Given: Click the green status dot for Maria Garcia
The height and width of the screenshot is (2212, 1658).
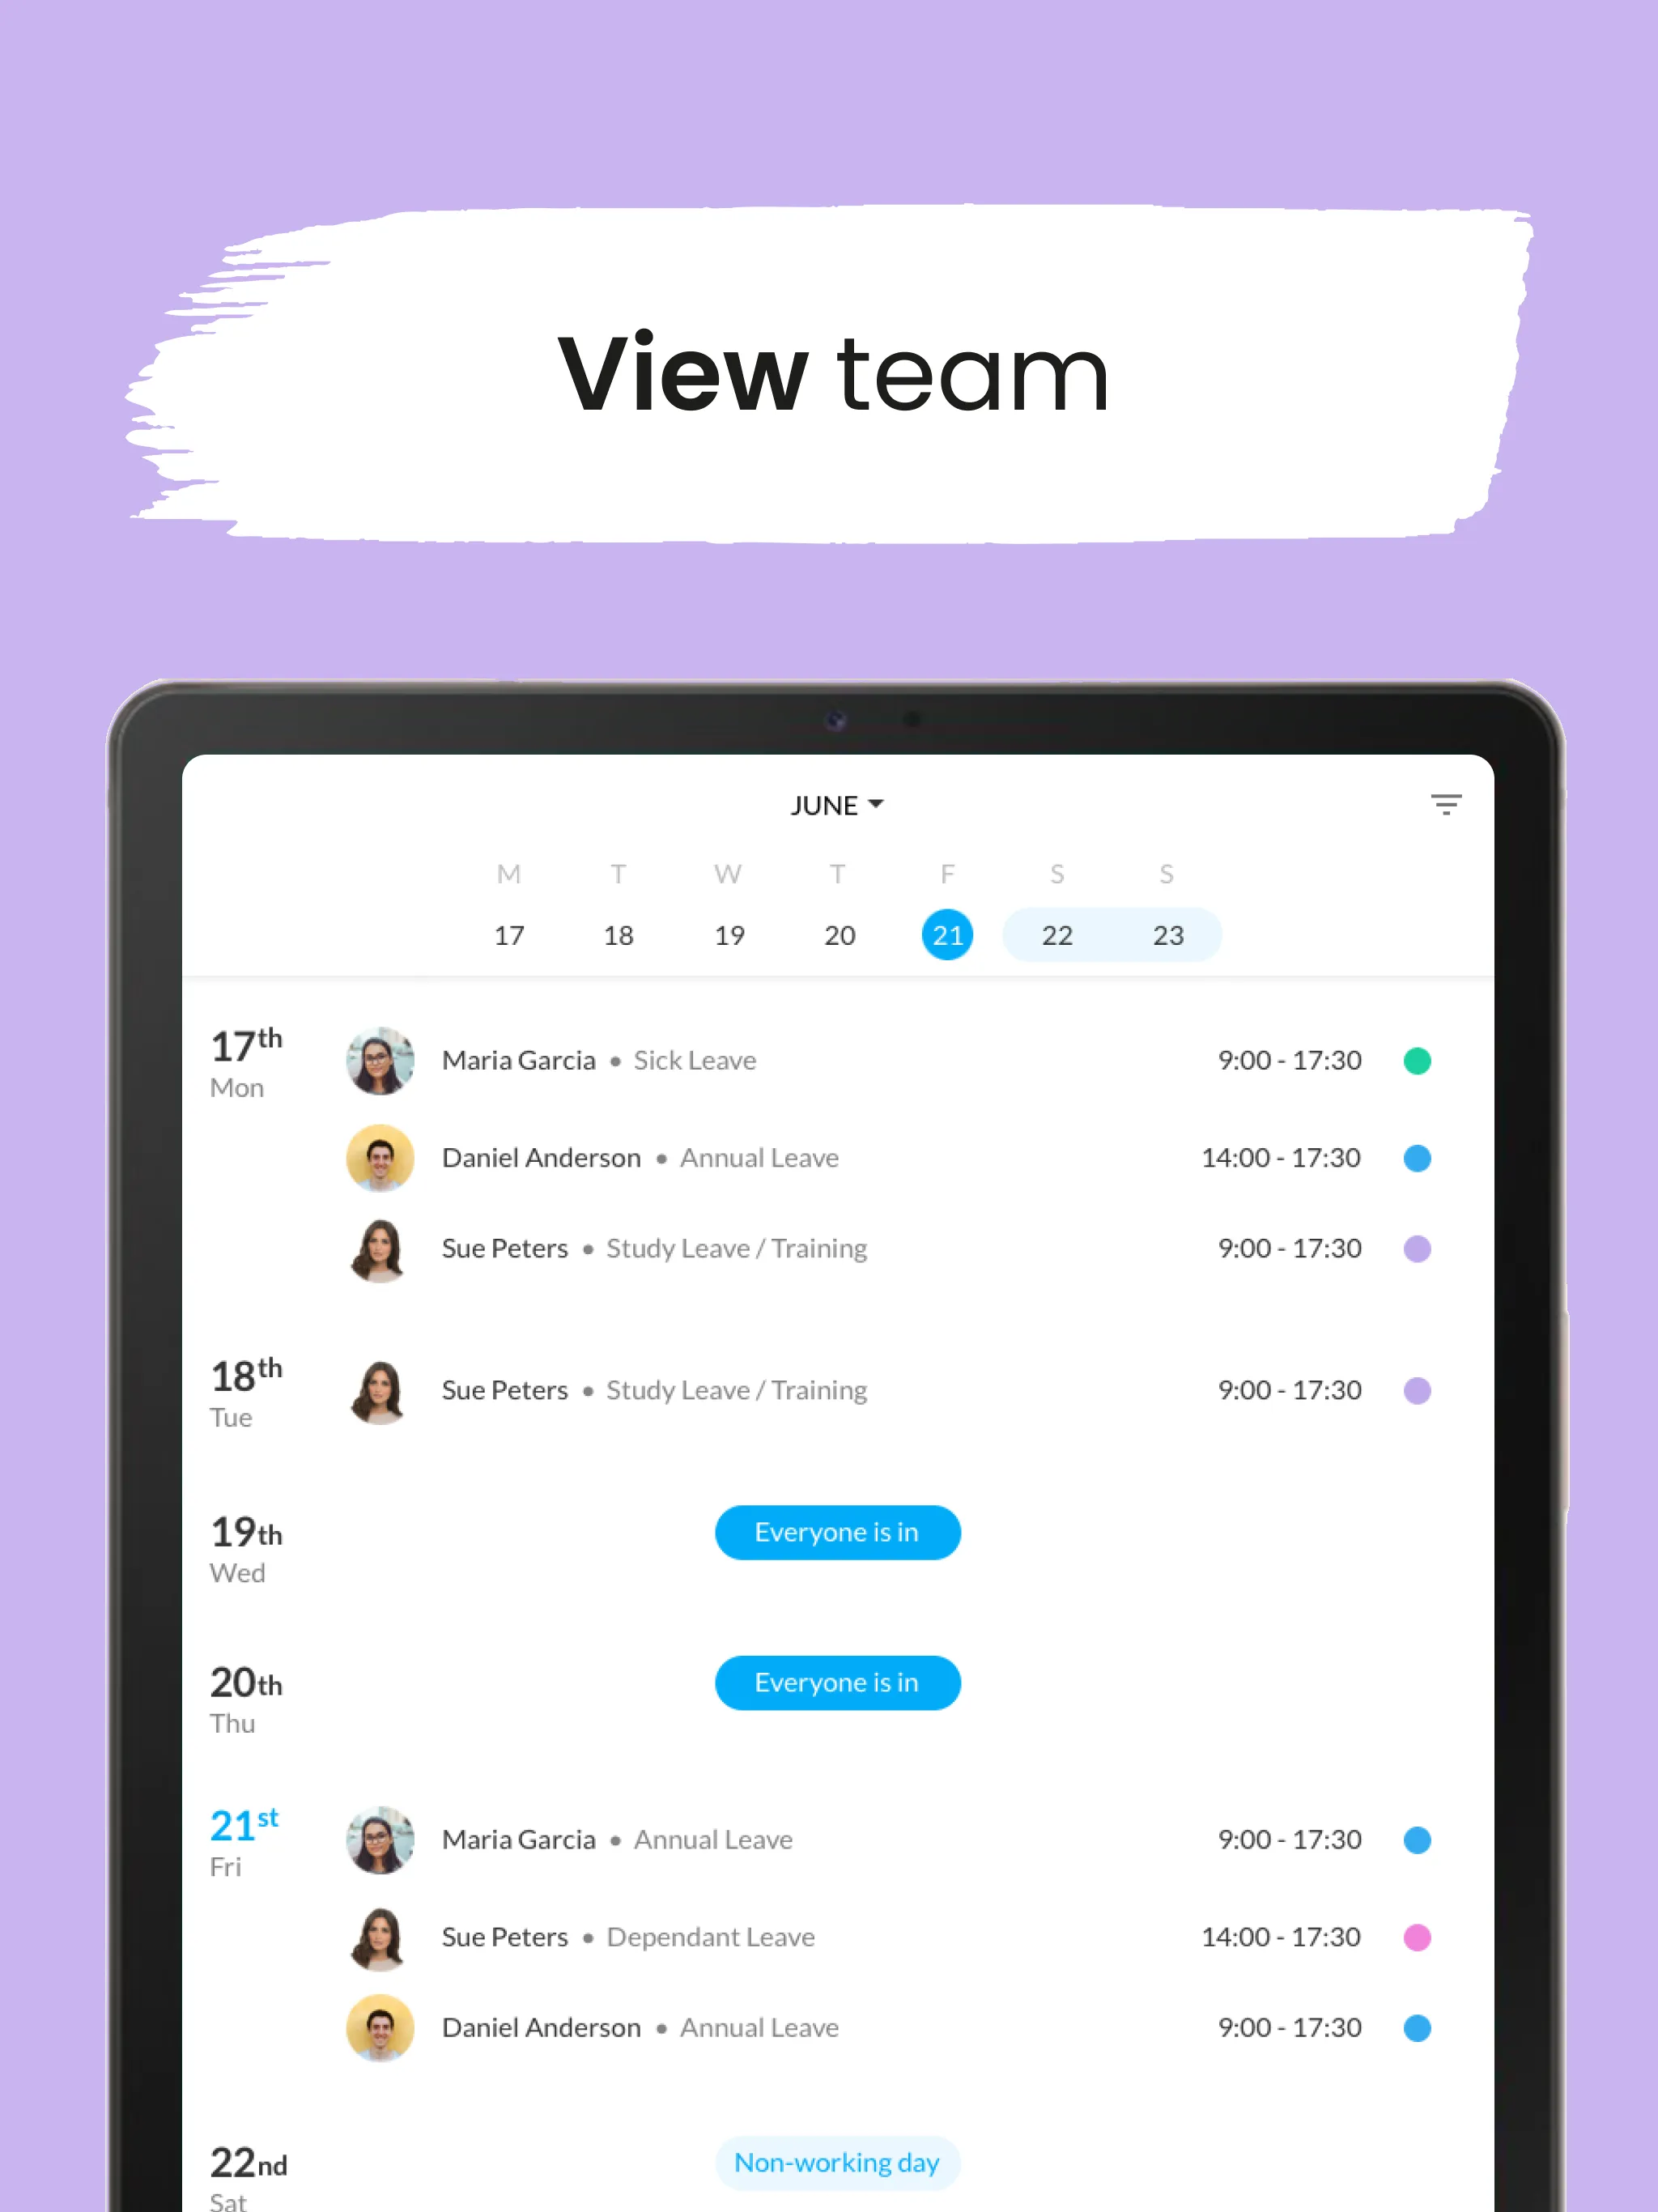Looking at the screenshot, I should click(x=1421, y=1061).
